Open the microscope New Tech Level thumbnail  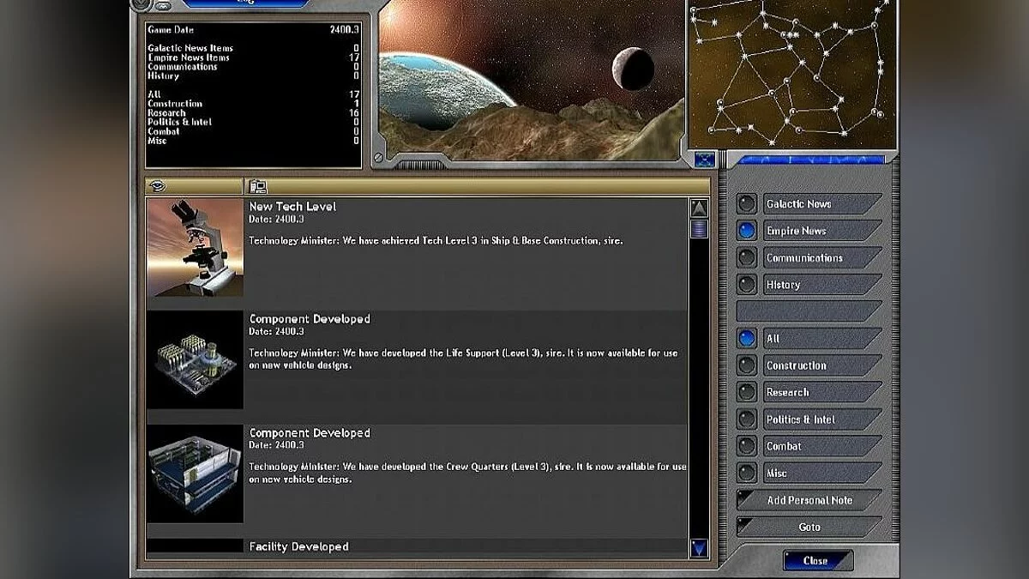tap(195, 248)
